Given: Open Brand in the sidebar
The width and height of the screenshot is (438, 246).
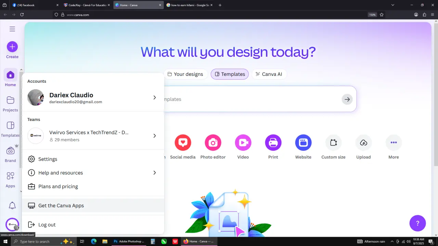Looking at the screenshot, I should point(10,154).
